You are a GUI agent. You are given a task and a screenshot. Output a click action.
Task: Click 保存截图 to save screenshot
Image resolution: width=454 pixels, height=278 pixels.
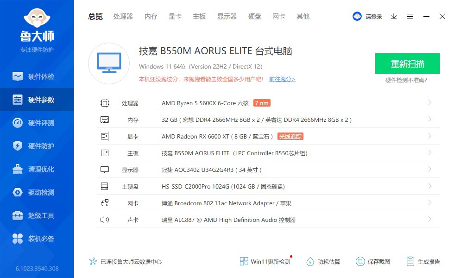pos(373,261)
